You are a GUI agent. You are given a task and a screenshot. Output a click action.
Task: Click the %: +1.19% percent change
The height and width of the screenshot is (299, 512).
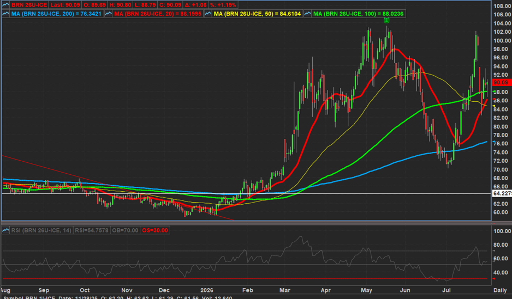(223, 5)
